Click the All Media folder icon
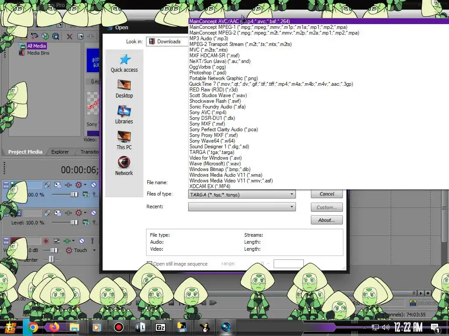Viewport: 449px width, 336px height. (22, 46)
